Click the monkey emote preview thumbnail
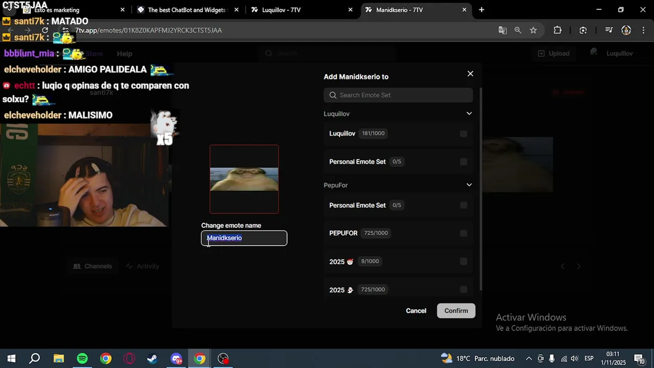The width and height of the screenshot is (654, 368). point(244,179)
